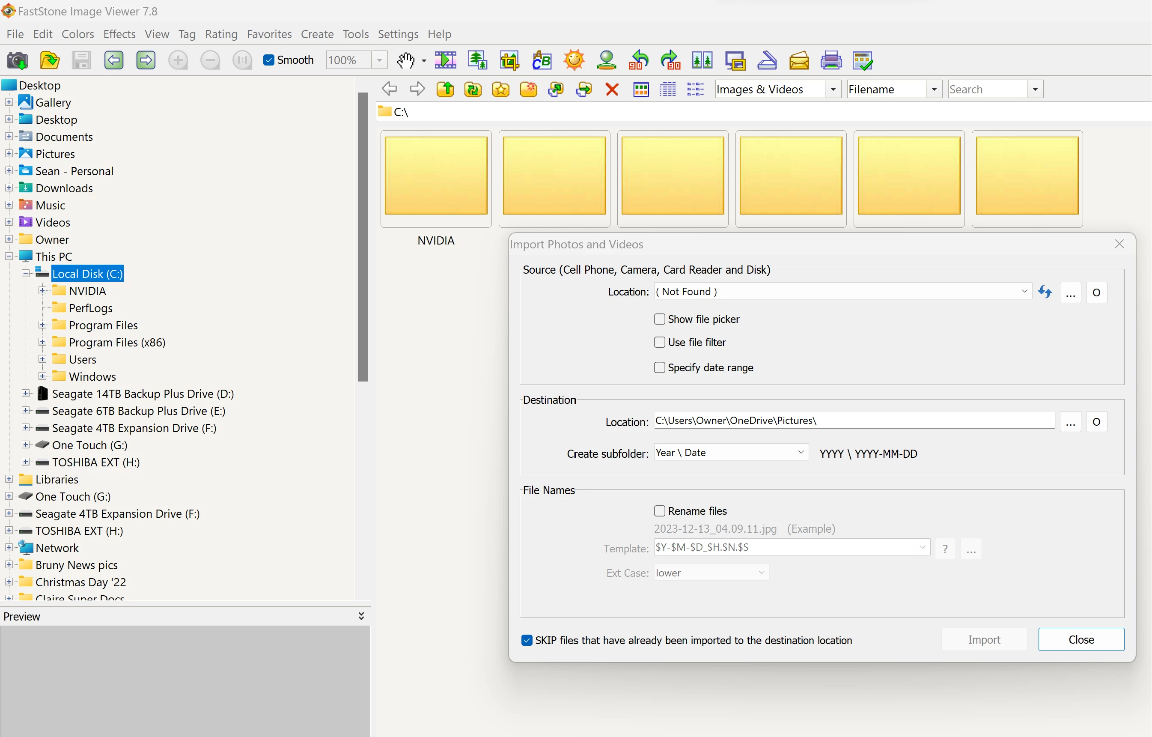Check the Rename files option
The image size is (1152, 737).
coord(659,511)
